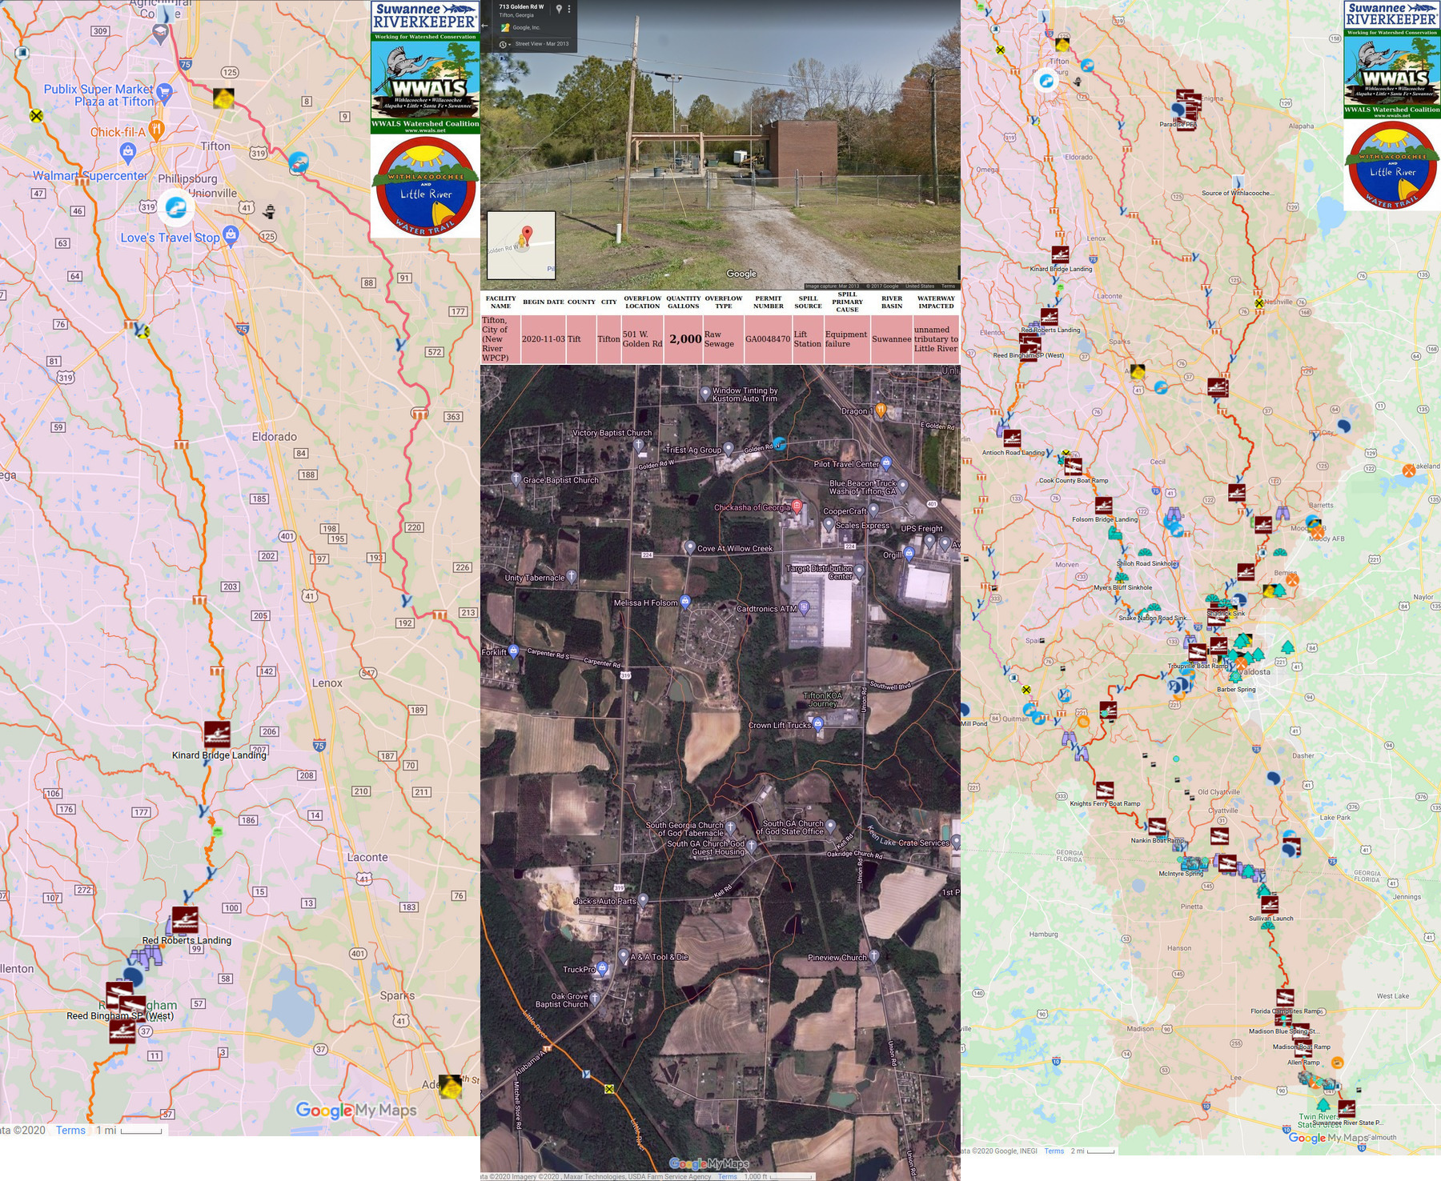Click the Antioch Road Landing icon on right map
The height and width of the screenshot is (1181, 1441).
(1013, 438)
